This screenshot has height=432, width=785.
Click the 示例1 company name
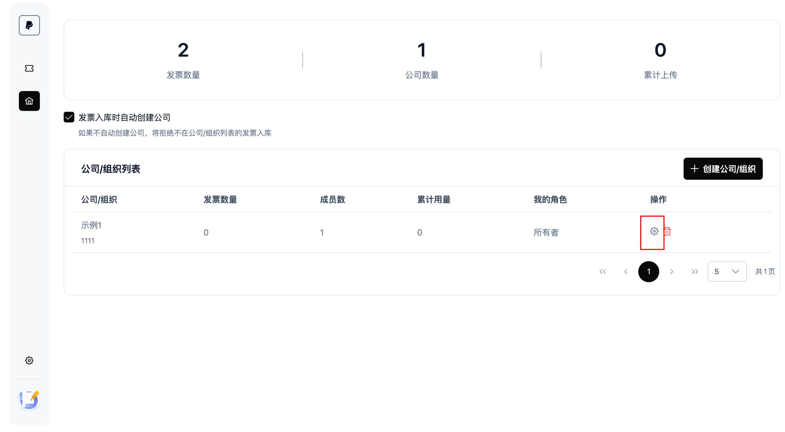(x=91, y=225)
